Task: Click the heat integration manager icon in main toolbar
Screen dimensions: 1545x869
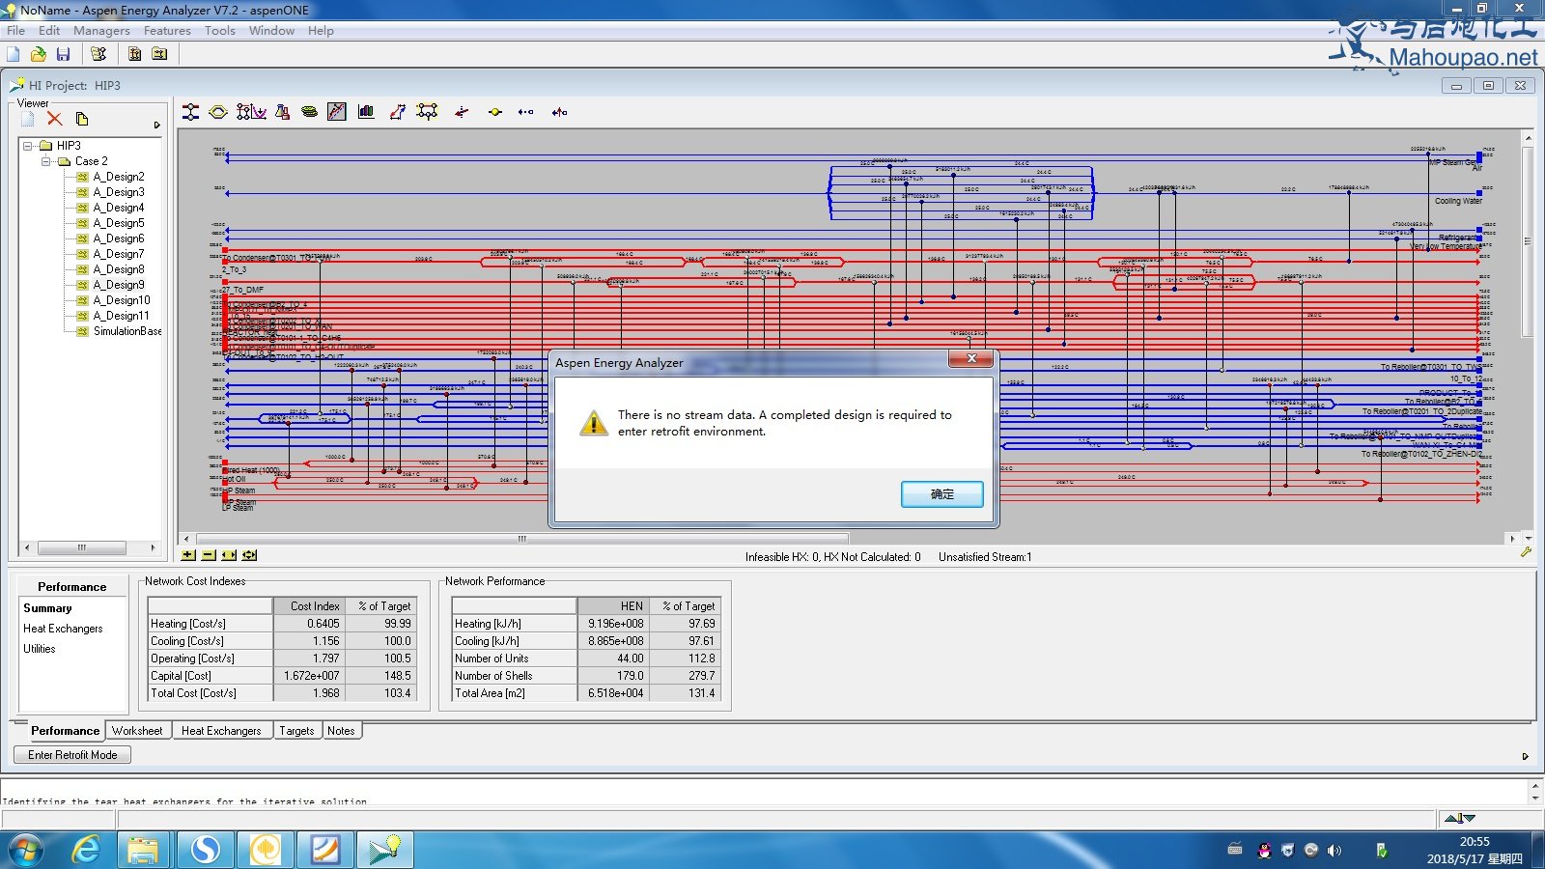Action: point(98,54)
